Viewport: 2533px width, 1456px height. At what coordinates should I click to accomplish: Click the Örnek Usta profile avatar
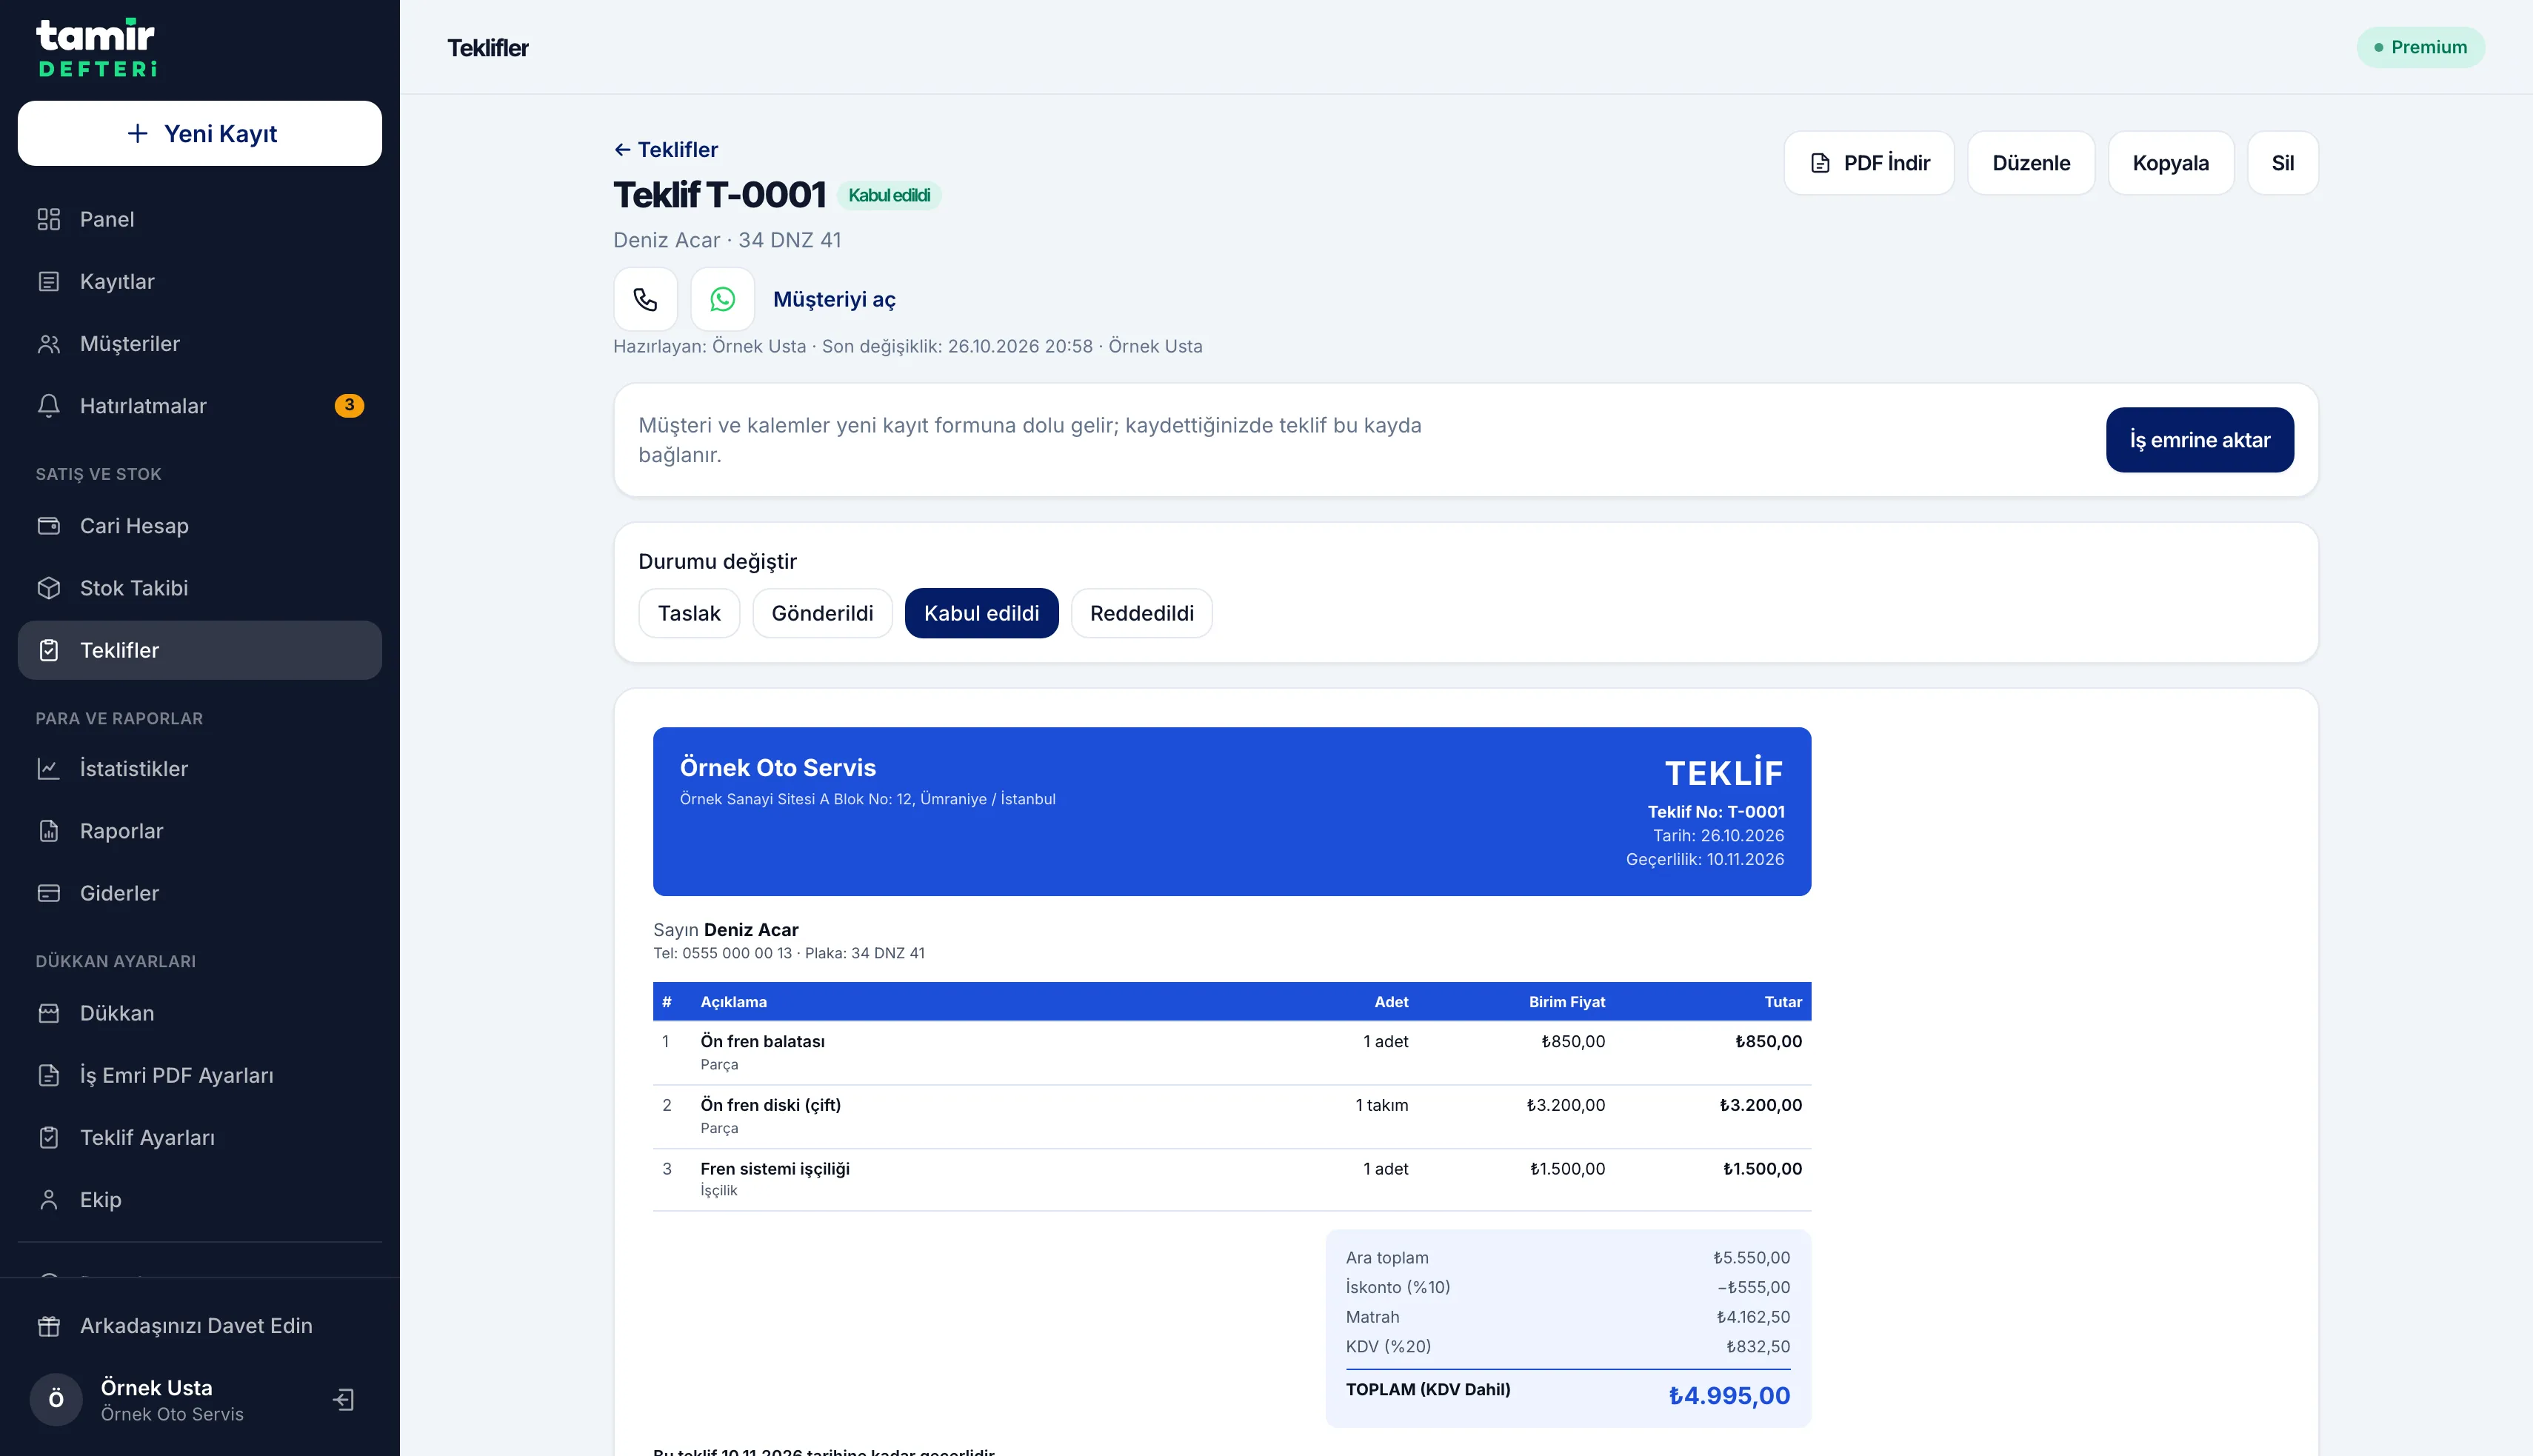coord(56,1399)
